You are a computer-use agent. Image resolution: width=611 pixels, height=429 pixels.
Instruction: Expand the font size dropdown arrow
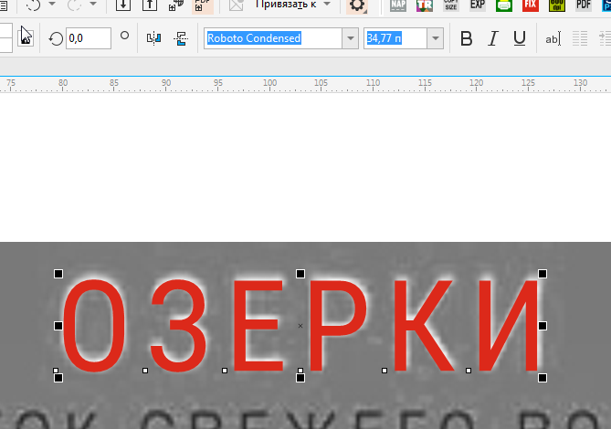coord(436,38)
